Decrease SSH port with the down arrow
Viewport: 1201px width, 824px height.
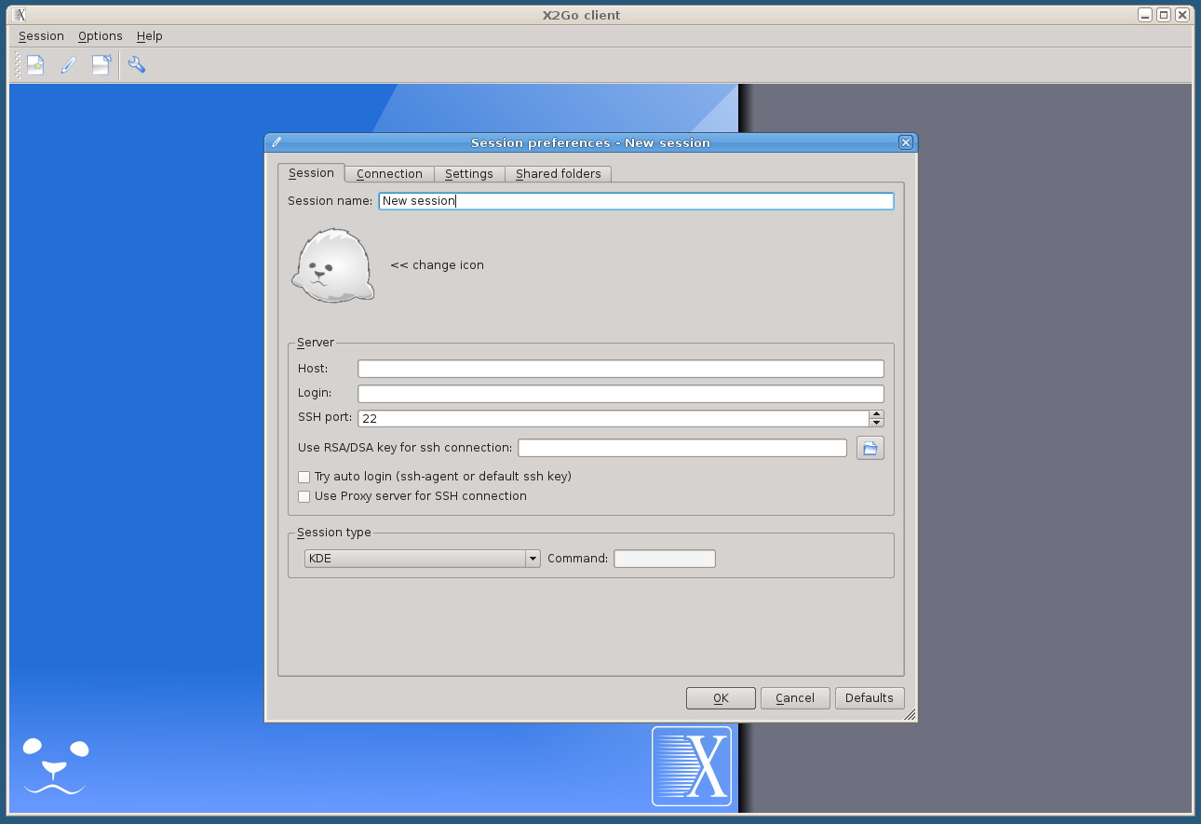876,423
